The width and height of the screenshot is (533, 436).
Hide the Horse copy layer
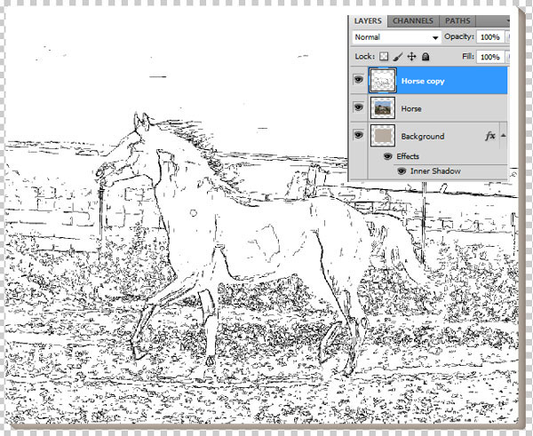click(x=358, y=80)
